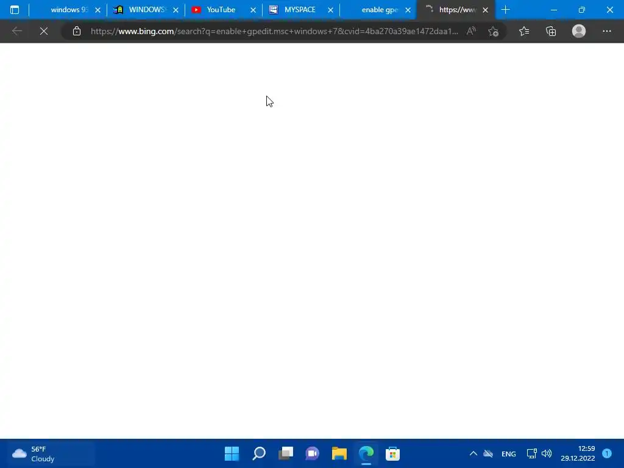The height and width of the screenshot is (468, 624).
Task: Minimize the Edge browser window
Action: click(553, 10)
